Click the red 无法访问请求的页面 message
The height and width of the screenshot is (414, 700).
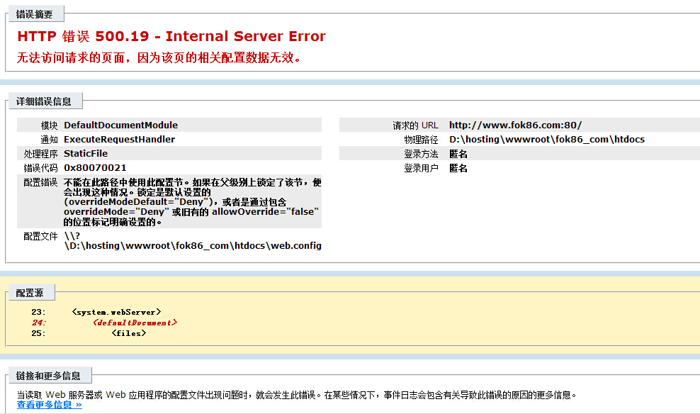[159, 58]
